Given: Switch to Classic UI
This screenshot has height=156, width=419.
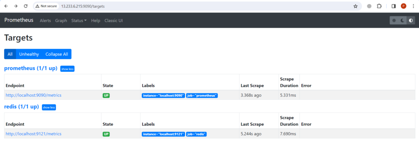Looking at the screenshot, I should point(114,20).
